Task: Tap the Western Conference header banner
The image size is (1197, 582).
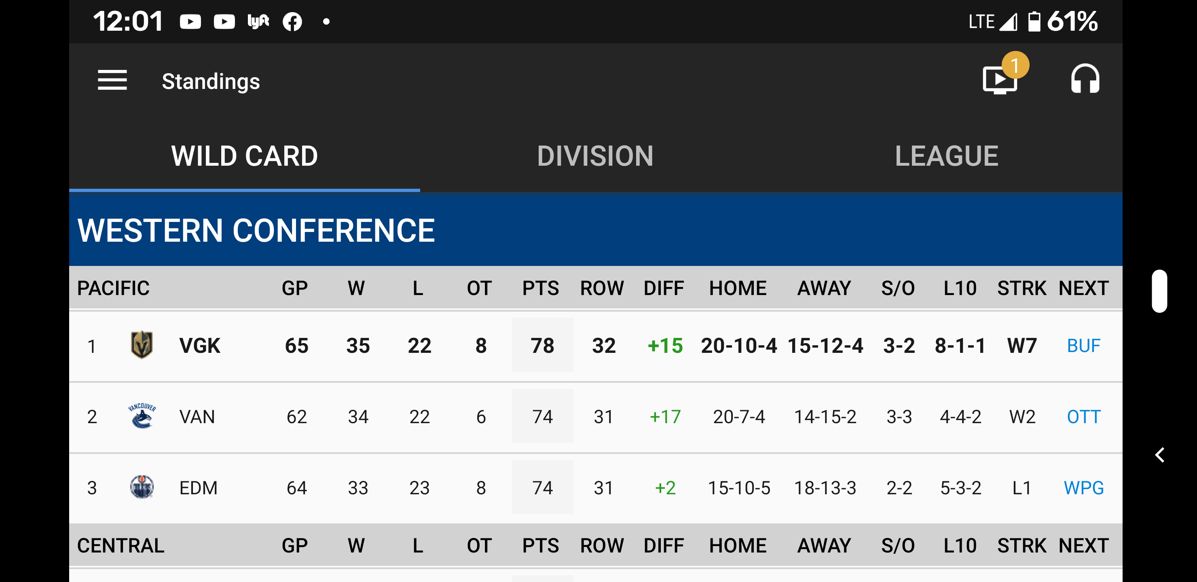Action: 595,230
